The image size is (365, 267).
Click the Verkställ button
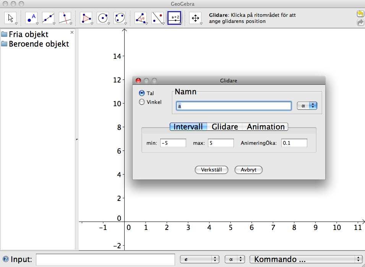(211, 170)
